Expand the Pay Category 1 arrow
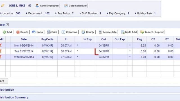180x101 pixels. click(107, 13)
